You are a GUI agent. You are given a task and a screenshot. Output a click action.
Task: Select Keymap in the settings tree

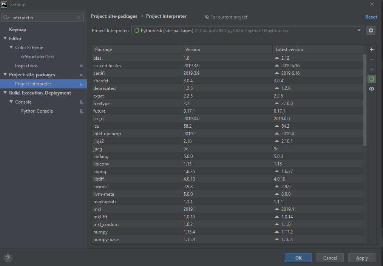18,29
